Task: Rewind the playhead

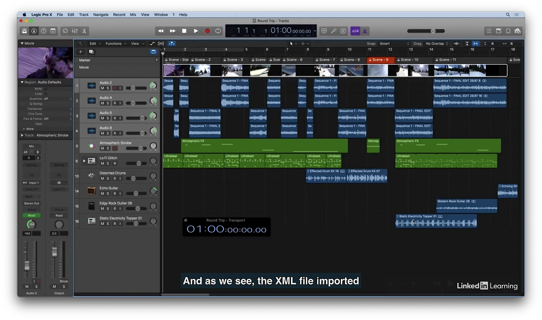Action: [x=161, y=31]
